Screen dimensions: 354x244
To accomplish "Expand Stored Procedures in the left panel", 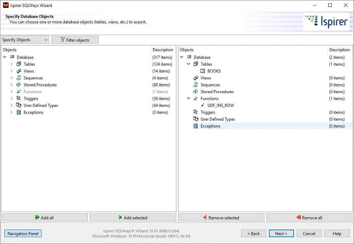I will tap(12, 85).
